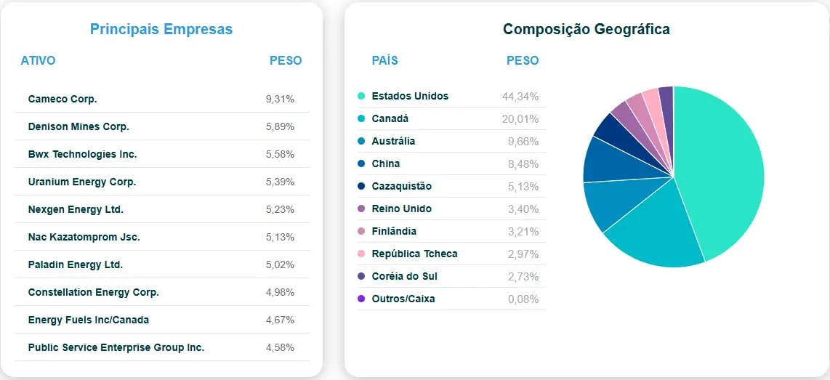Click the PAÍS column header

(384, 60)
